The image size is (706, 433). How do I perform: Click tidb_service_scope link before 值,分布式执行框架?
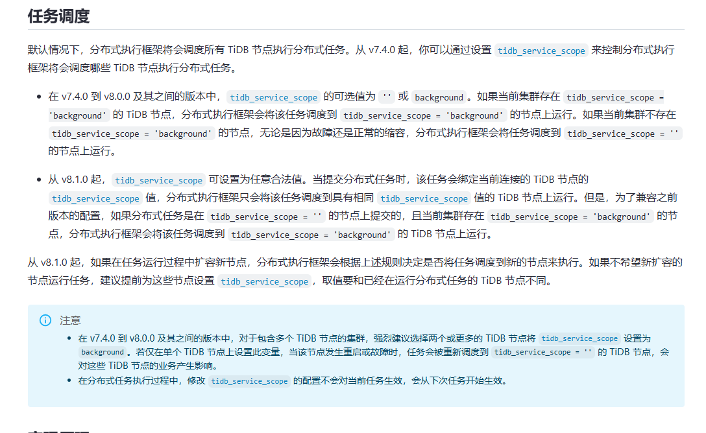click(x=95, y=198)
